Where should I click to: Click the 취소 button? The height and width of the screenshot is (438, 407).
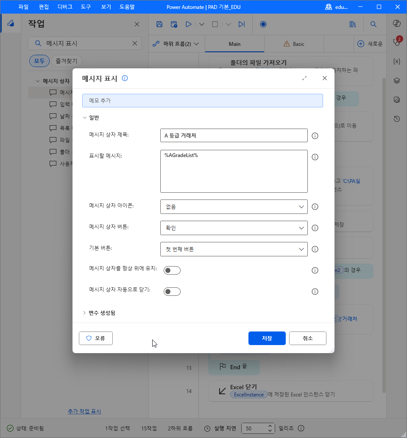point(308,338)
